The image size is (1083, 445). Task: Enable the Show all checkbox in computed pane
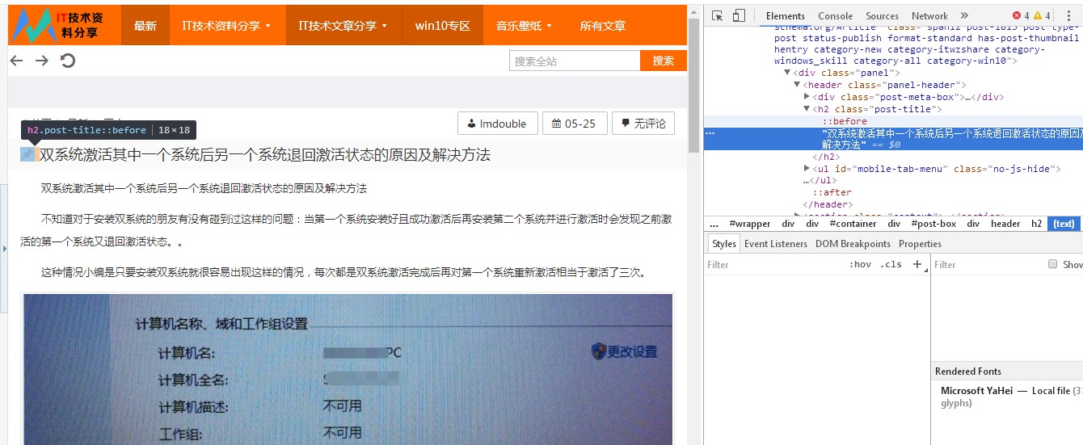point(1052,264)
